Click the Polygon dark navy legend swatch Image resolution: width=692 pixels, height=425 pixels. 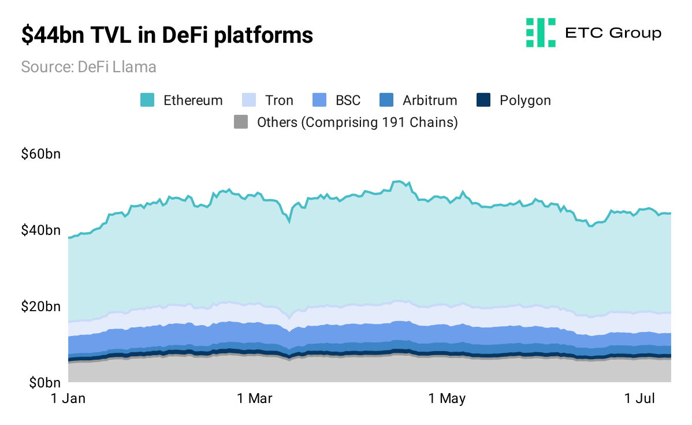click(x=483, y=100)
